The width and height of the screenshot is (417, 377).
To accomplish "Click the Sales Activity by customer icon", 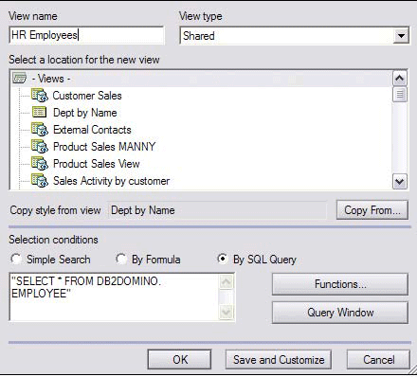I will click(40, 181).
